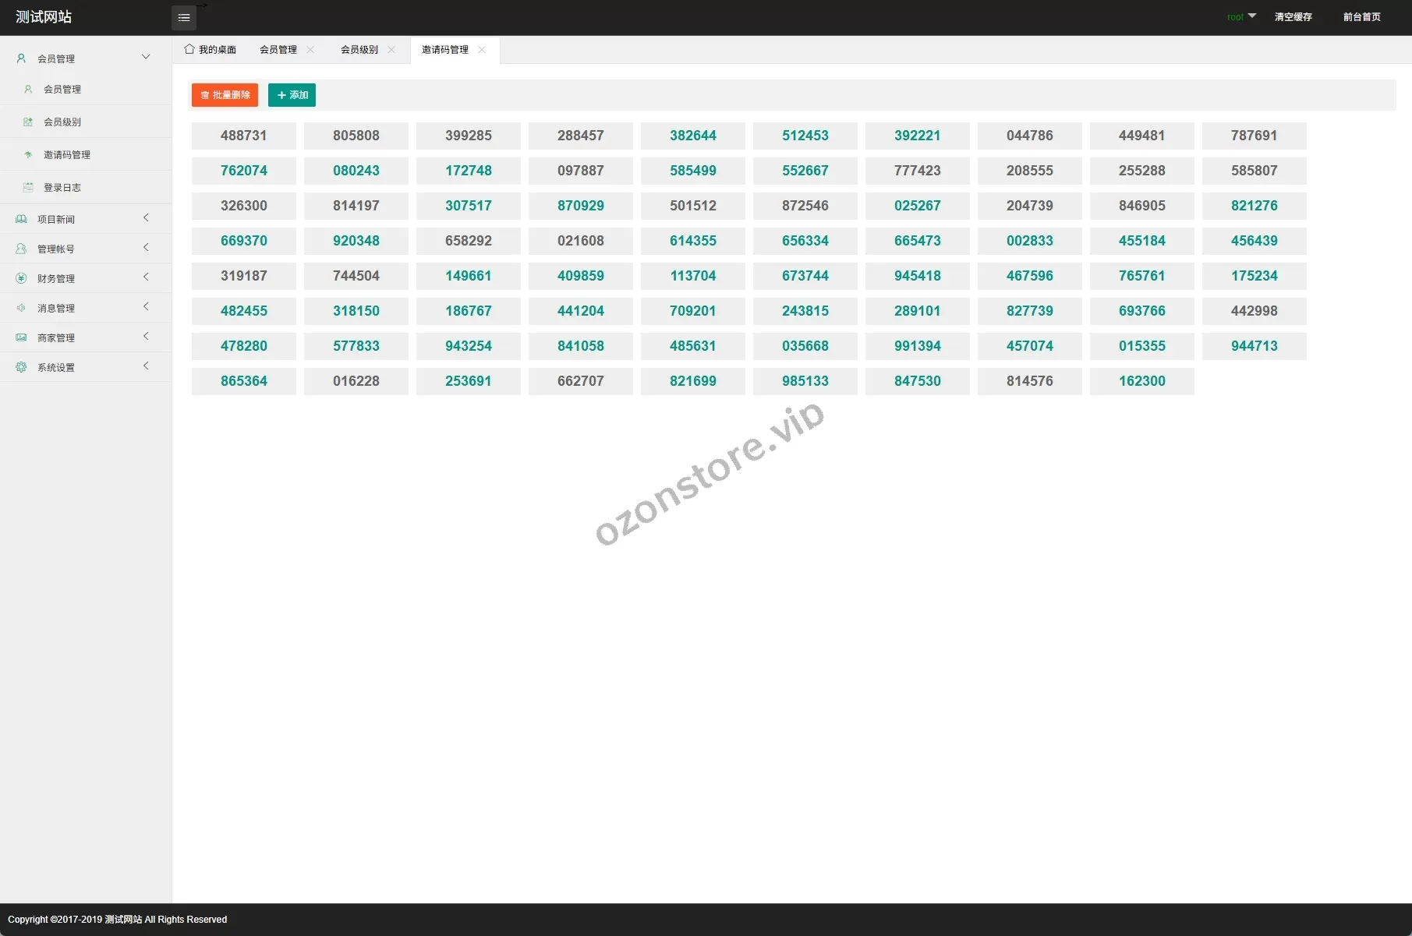Viewport: 1412px width, 936px height.
Task: Click the 前台首页 link
Action: pyautogui.click(x=1361, y=17)
